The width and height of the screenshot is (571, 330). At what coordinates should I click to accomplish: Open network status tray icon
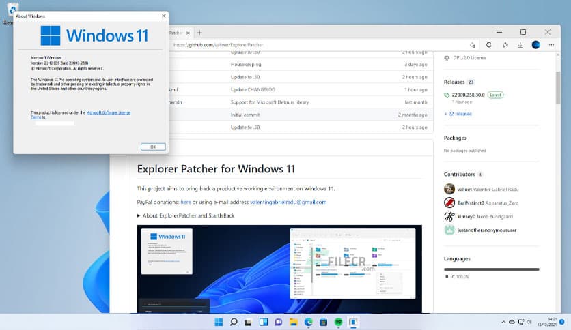point(521,322)
